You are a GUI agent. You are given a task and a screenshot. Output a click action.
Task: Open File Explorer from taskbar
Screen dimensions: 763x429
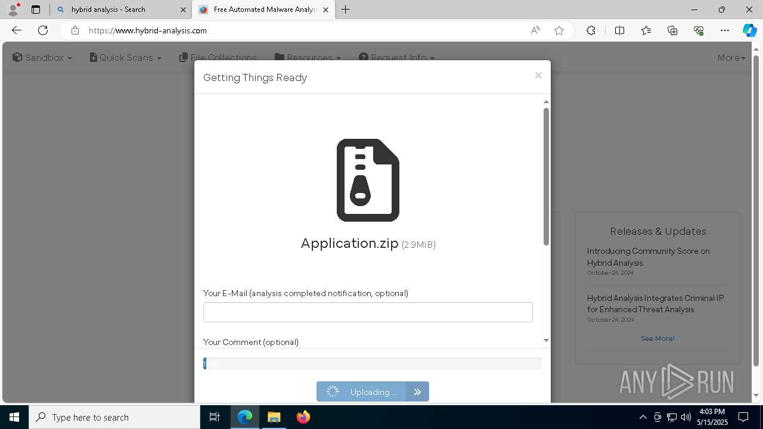[x=274, y=417]
